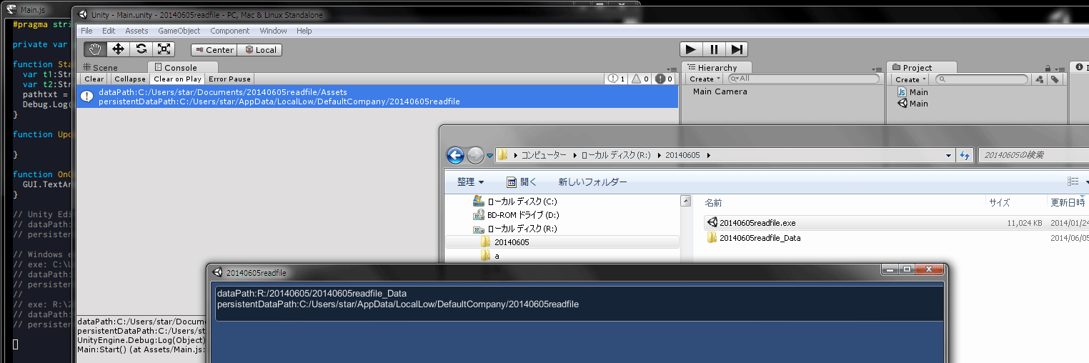The height and width of the screenshot is (363, 1089).
Task: Go back in the Explorer window
Action: click(455, 155)
